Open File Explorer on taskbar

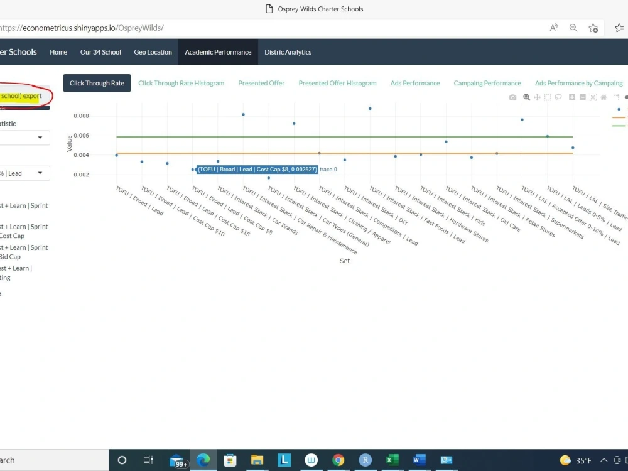(257, 460)
